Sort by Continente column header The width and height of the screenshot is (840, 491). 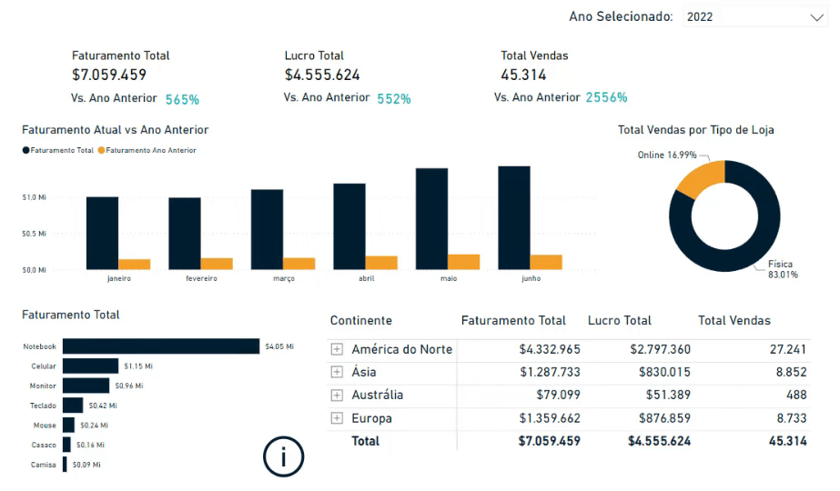[x=361, y=321]
